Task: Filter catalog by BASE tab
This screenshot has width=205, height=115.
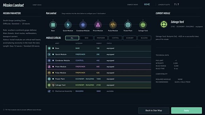Action: coord(86,38)
